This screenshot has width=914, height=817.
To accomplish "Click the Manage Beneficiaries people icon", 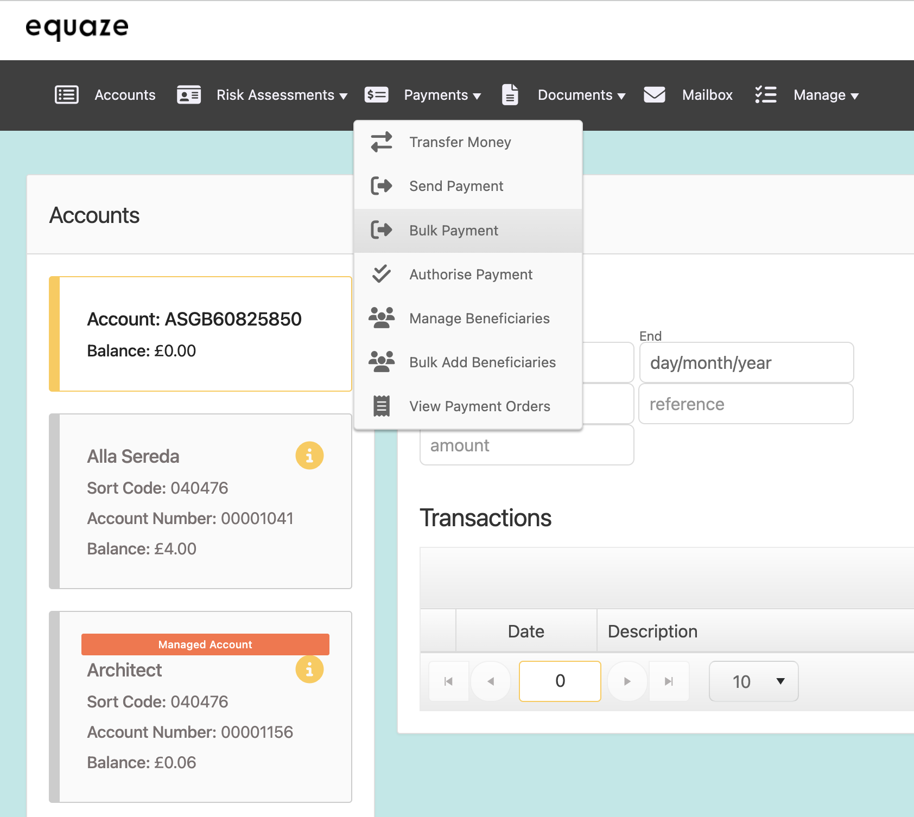I will pyautogui.click(x=382, y=318).
